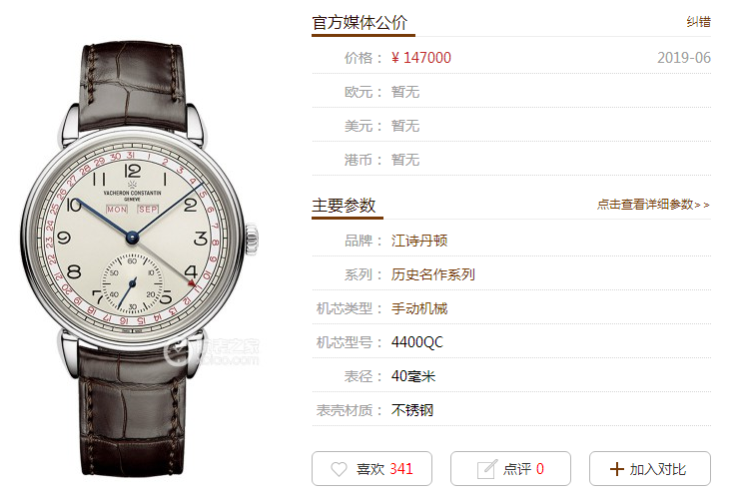Open 点击查看详细参数 link
731x500 pixels.
click(653, 205)
